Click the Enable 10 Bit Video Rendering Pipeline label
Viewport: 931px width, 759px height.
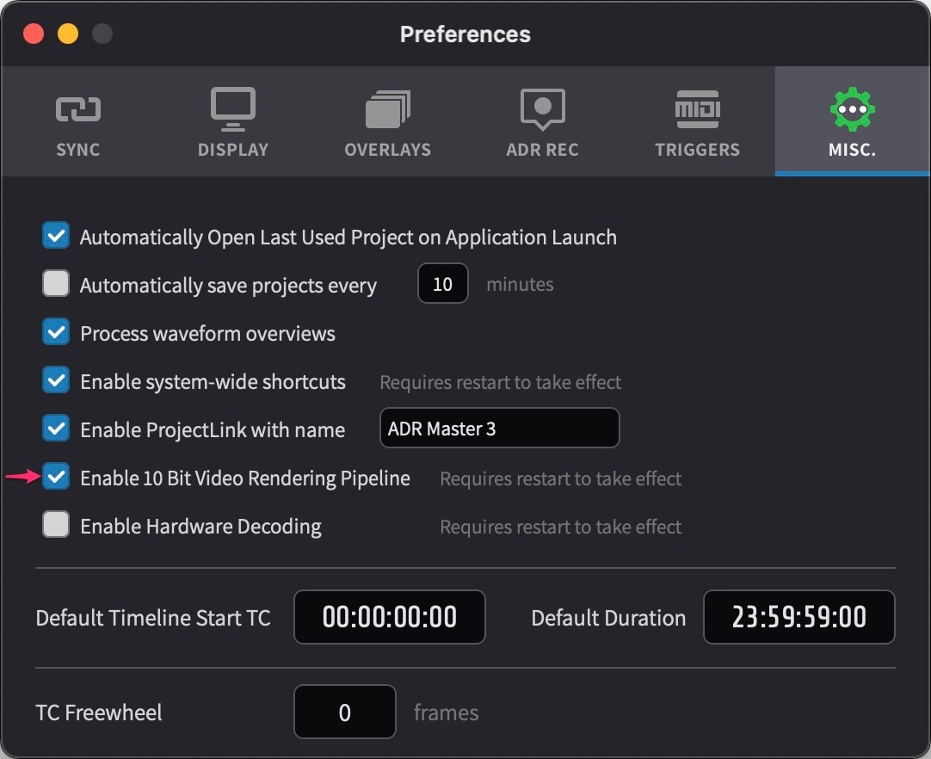point(245,478)
